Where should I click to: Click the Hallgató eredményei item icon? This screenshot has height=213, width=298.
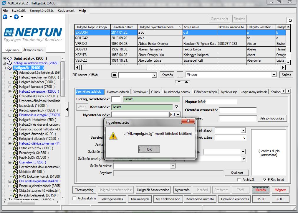pos(15,77)
